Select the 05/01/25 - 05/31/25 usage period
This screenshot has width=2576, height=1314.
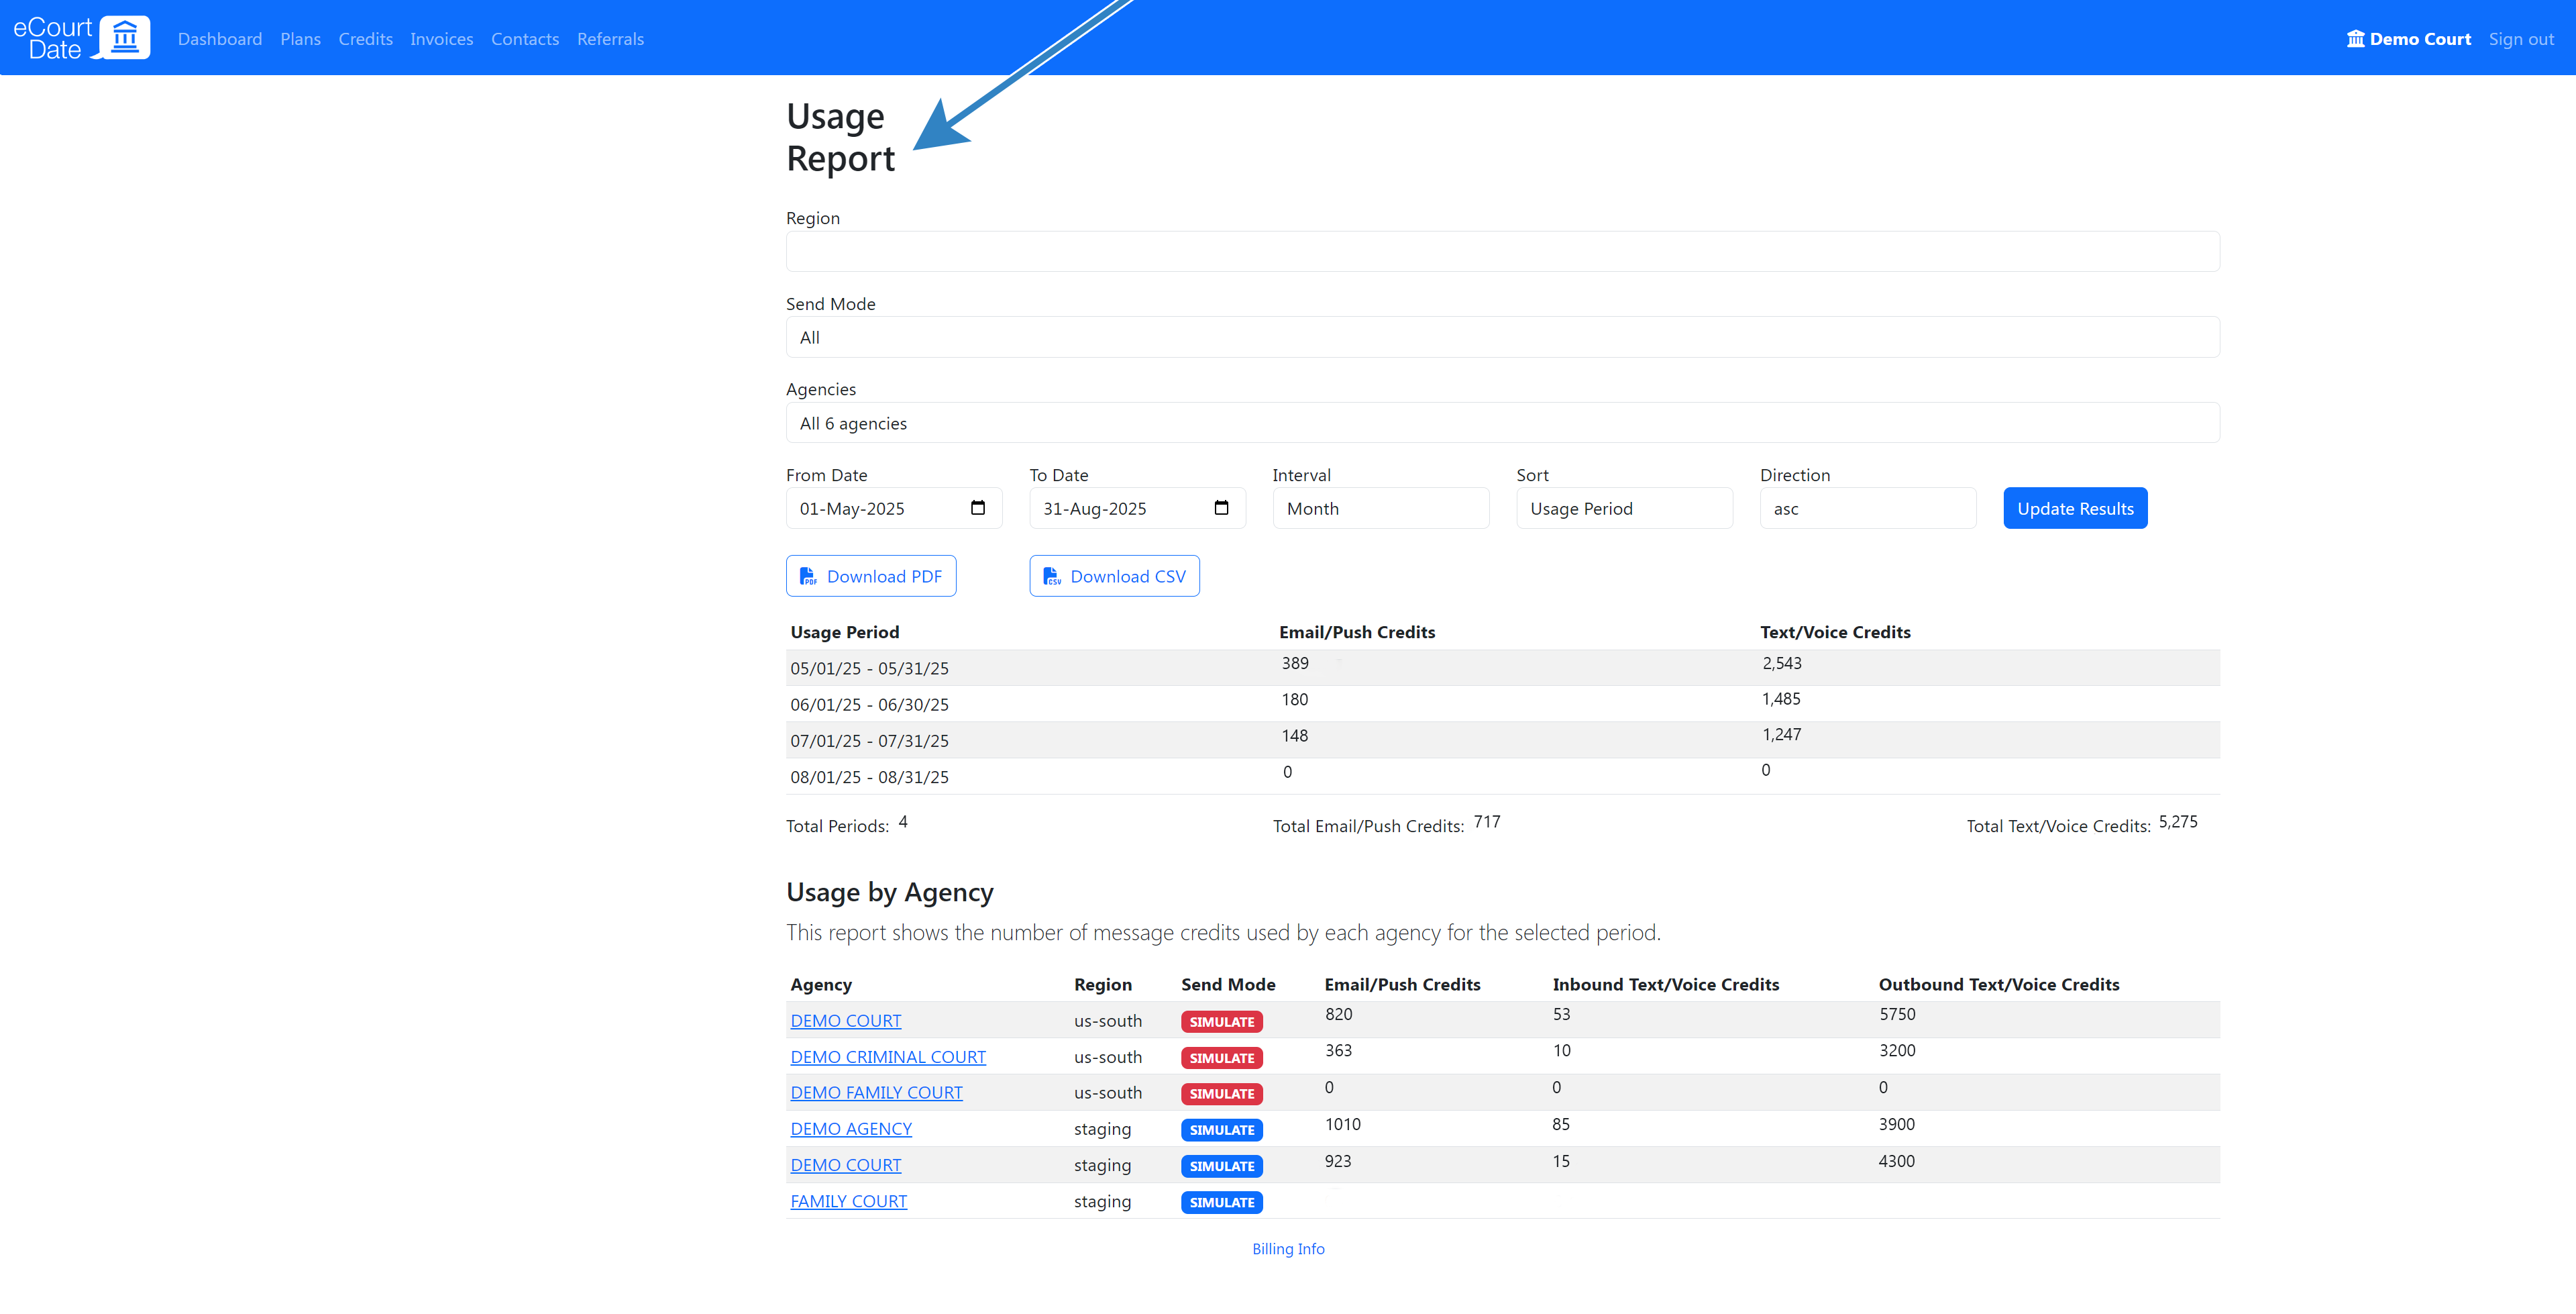(x=869, y=668)
